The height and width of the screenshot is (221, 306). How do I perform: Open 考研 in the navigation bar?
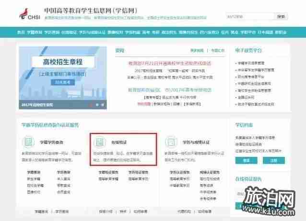click(155, 33)
